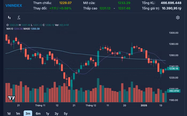
Task: Click the volume label 392.61M
Action: 174,91
